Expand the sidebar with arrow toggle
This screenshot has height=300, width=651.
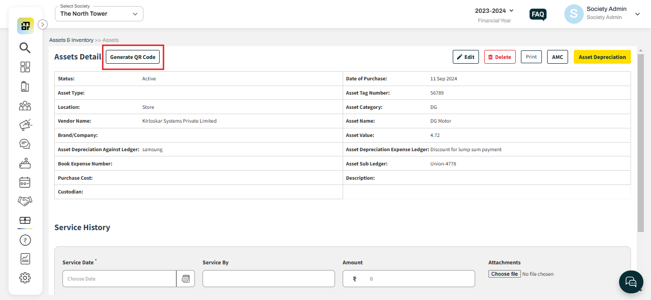[x=42, y=24]
